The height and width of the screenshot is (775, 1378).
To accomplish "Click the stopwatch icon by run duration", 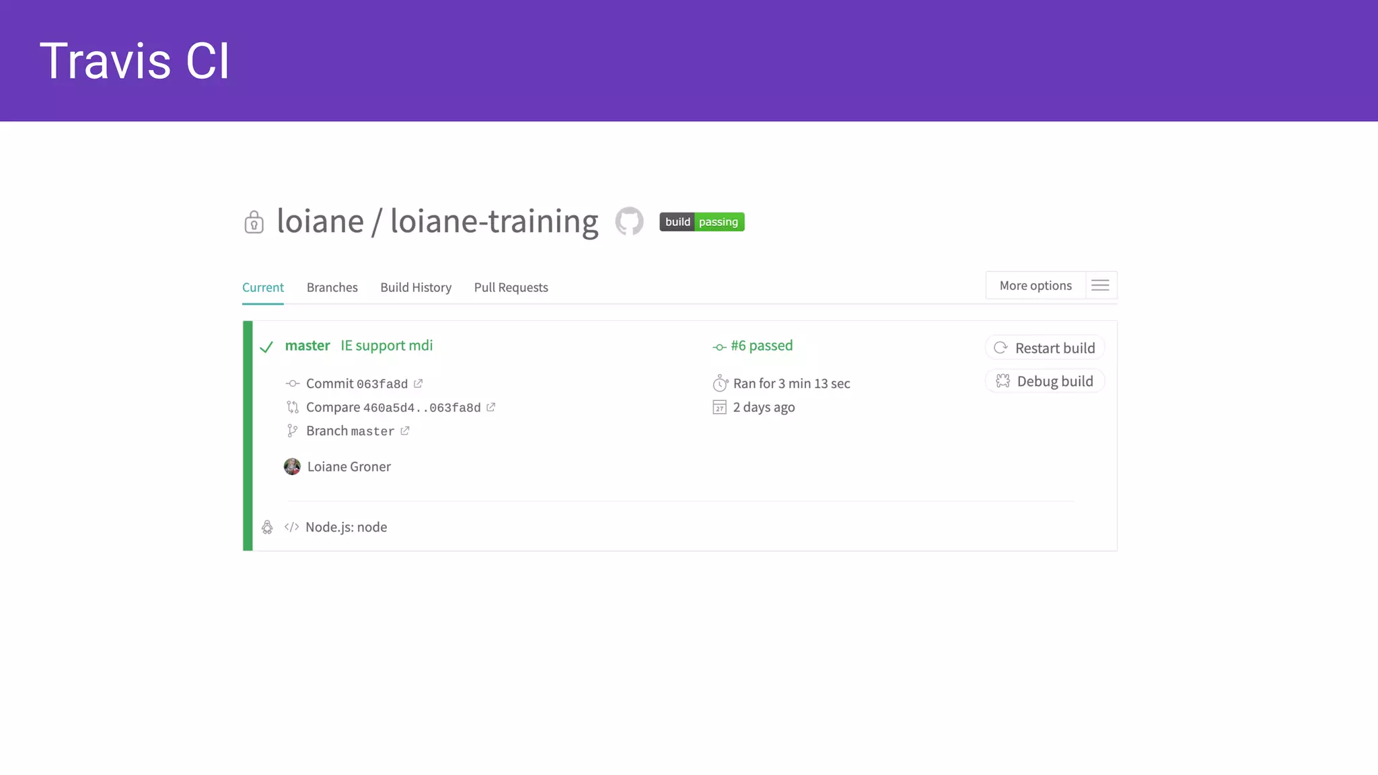I will (720, 383).
